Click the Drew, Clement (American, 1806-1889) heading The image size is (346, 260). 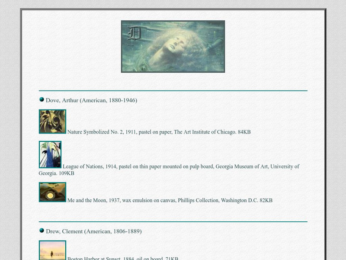94,231
